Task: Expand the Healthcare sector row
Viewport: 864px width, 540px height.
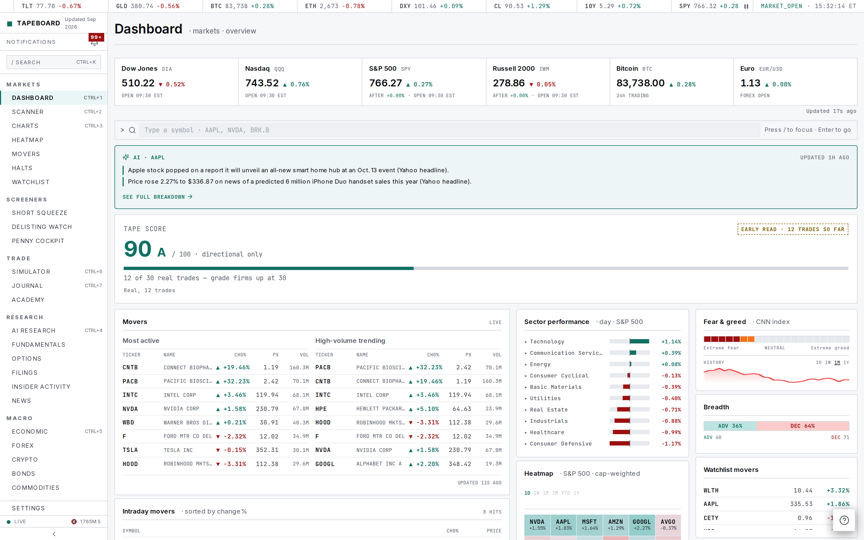Action: tap(602, 433)
